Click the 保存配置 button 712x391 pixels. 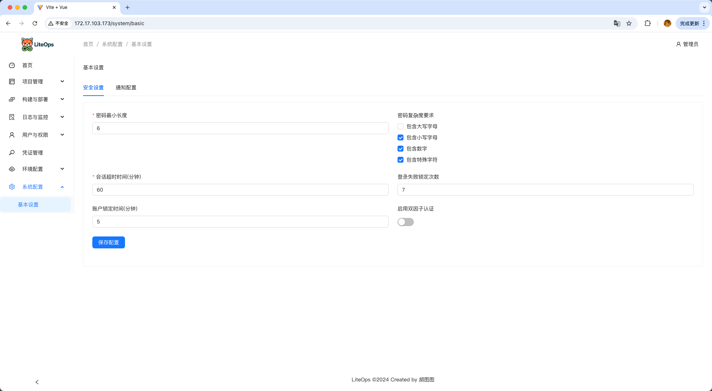coord(108,242)
